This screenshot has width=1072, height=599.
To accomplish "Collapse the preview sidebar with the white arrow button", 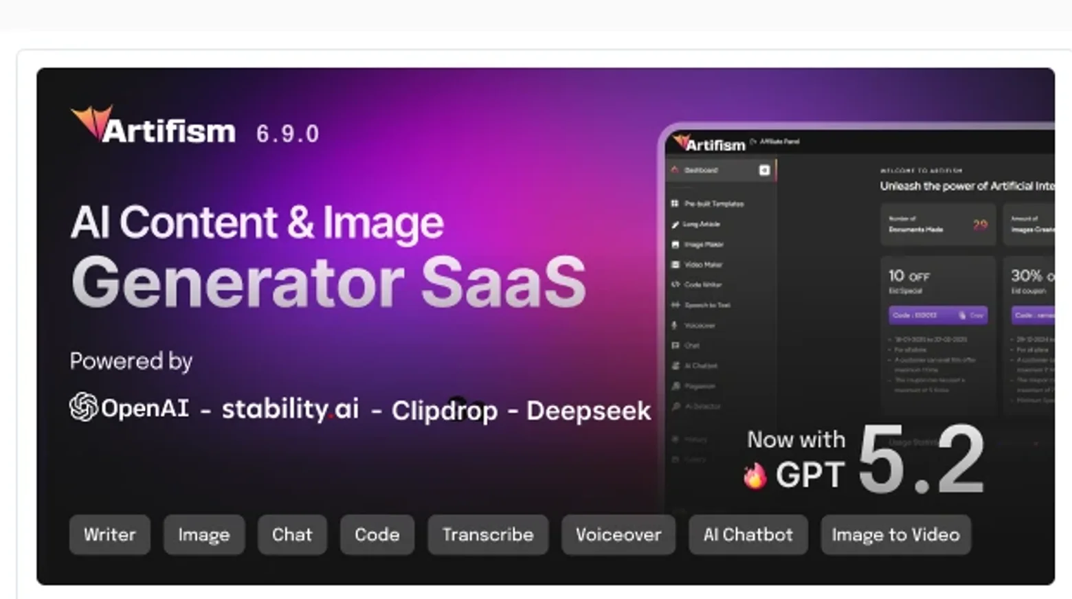I will (x=764, y=170).
